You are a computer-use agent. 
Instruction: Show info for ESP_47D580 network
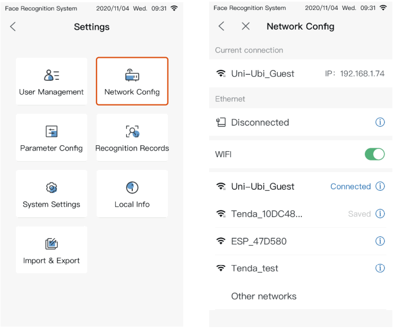380,241
